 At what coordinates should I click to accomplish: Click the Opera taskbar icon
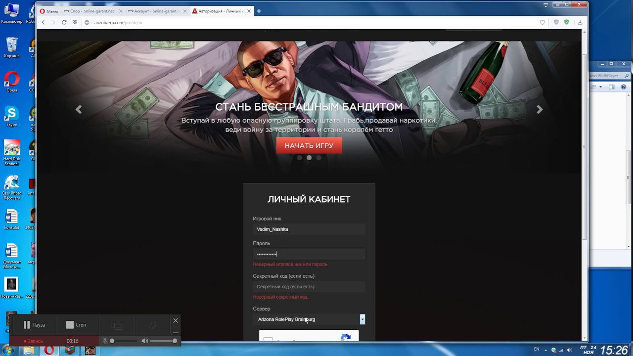click(49, 351)
